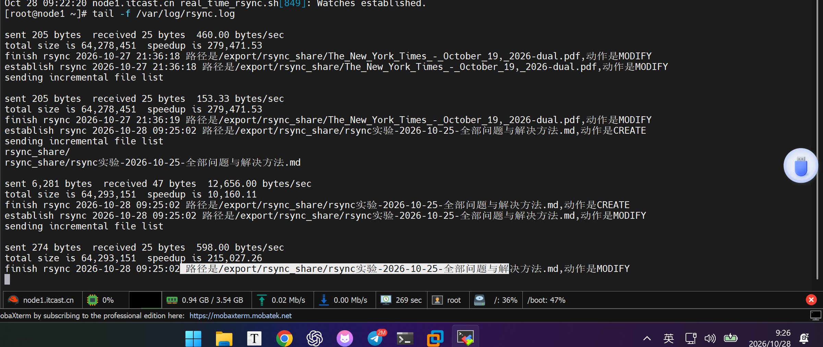Screen dimensions: 823x347
Task: Open the Windows Start menu
Action: [x=193, y=338]
